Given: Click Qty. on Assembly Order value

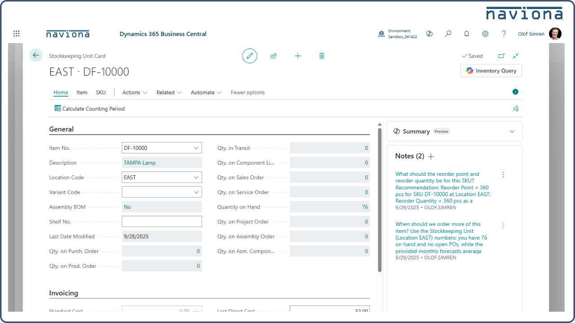Looking at the screenshot, I should pyautogui.click(x=330, y=236).
